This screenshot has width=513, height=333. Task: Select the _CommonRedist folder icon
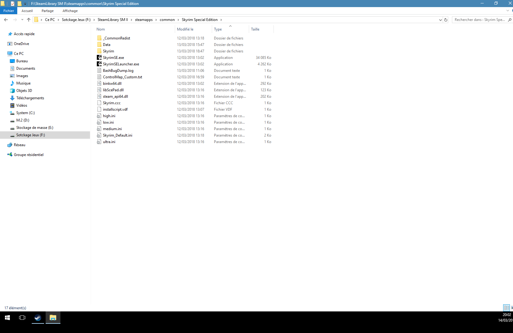click(x=99, y=38)
